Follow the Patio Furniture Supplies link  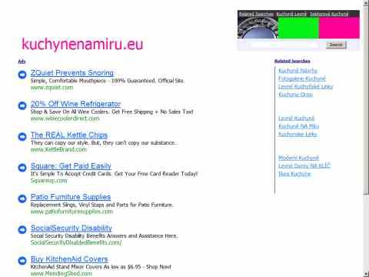(71, 197)
